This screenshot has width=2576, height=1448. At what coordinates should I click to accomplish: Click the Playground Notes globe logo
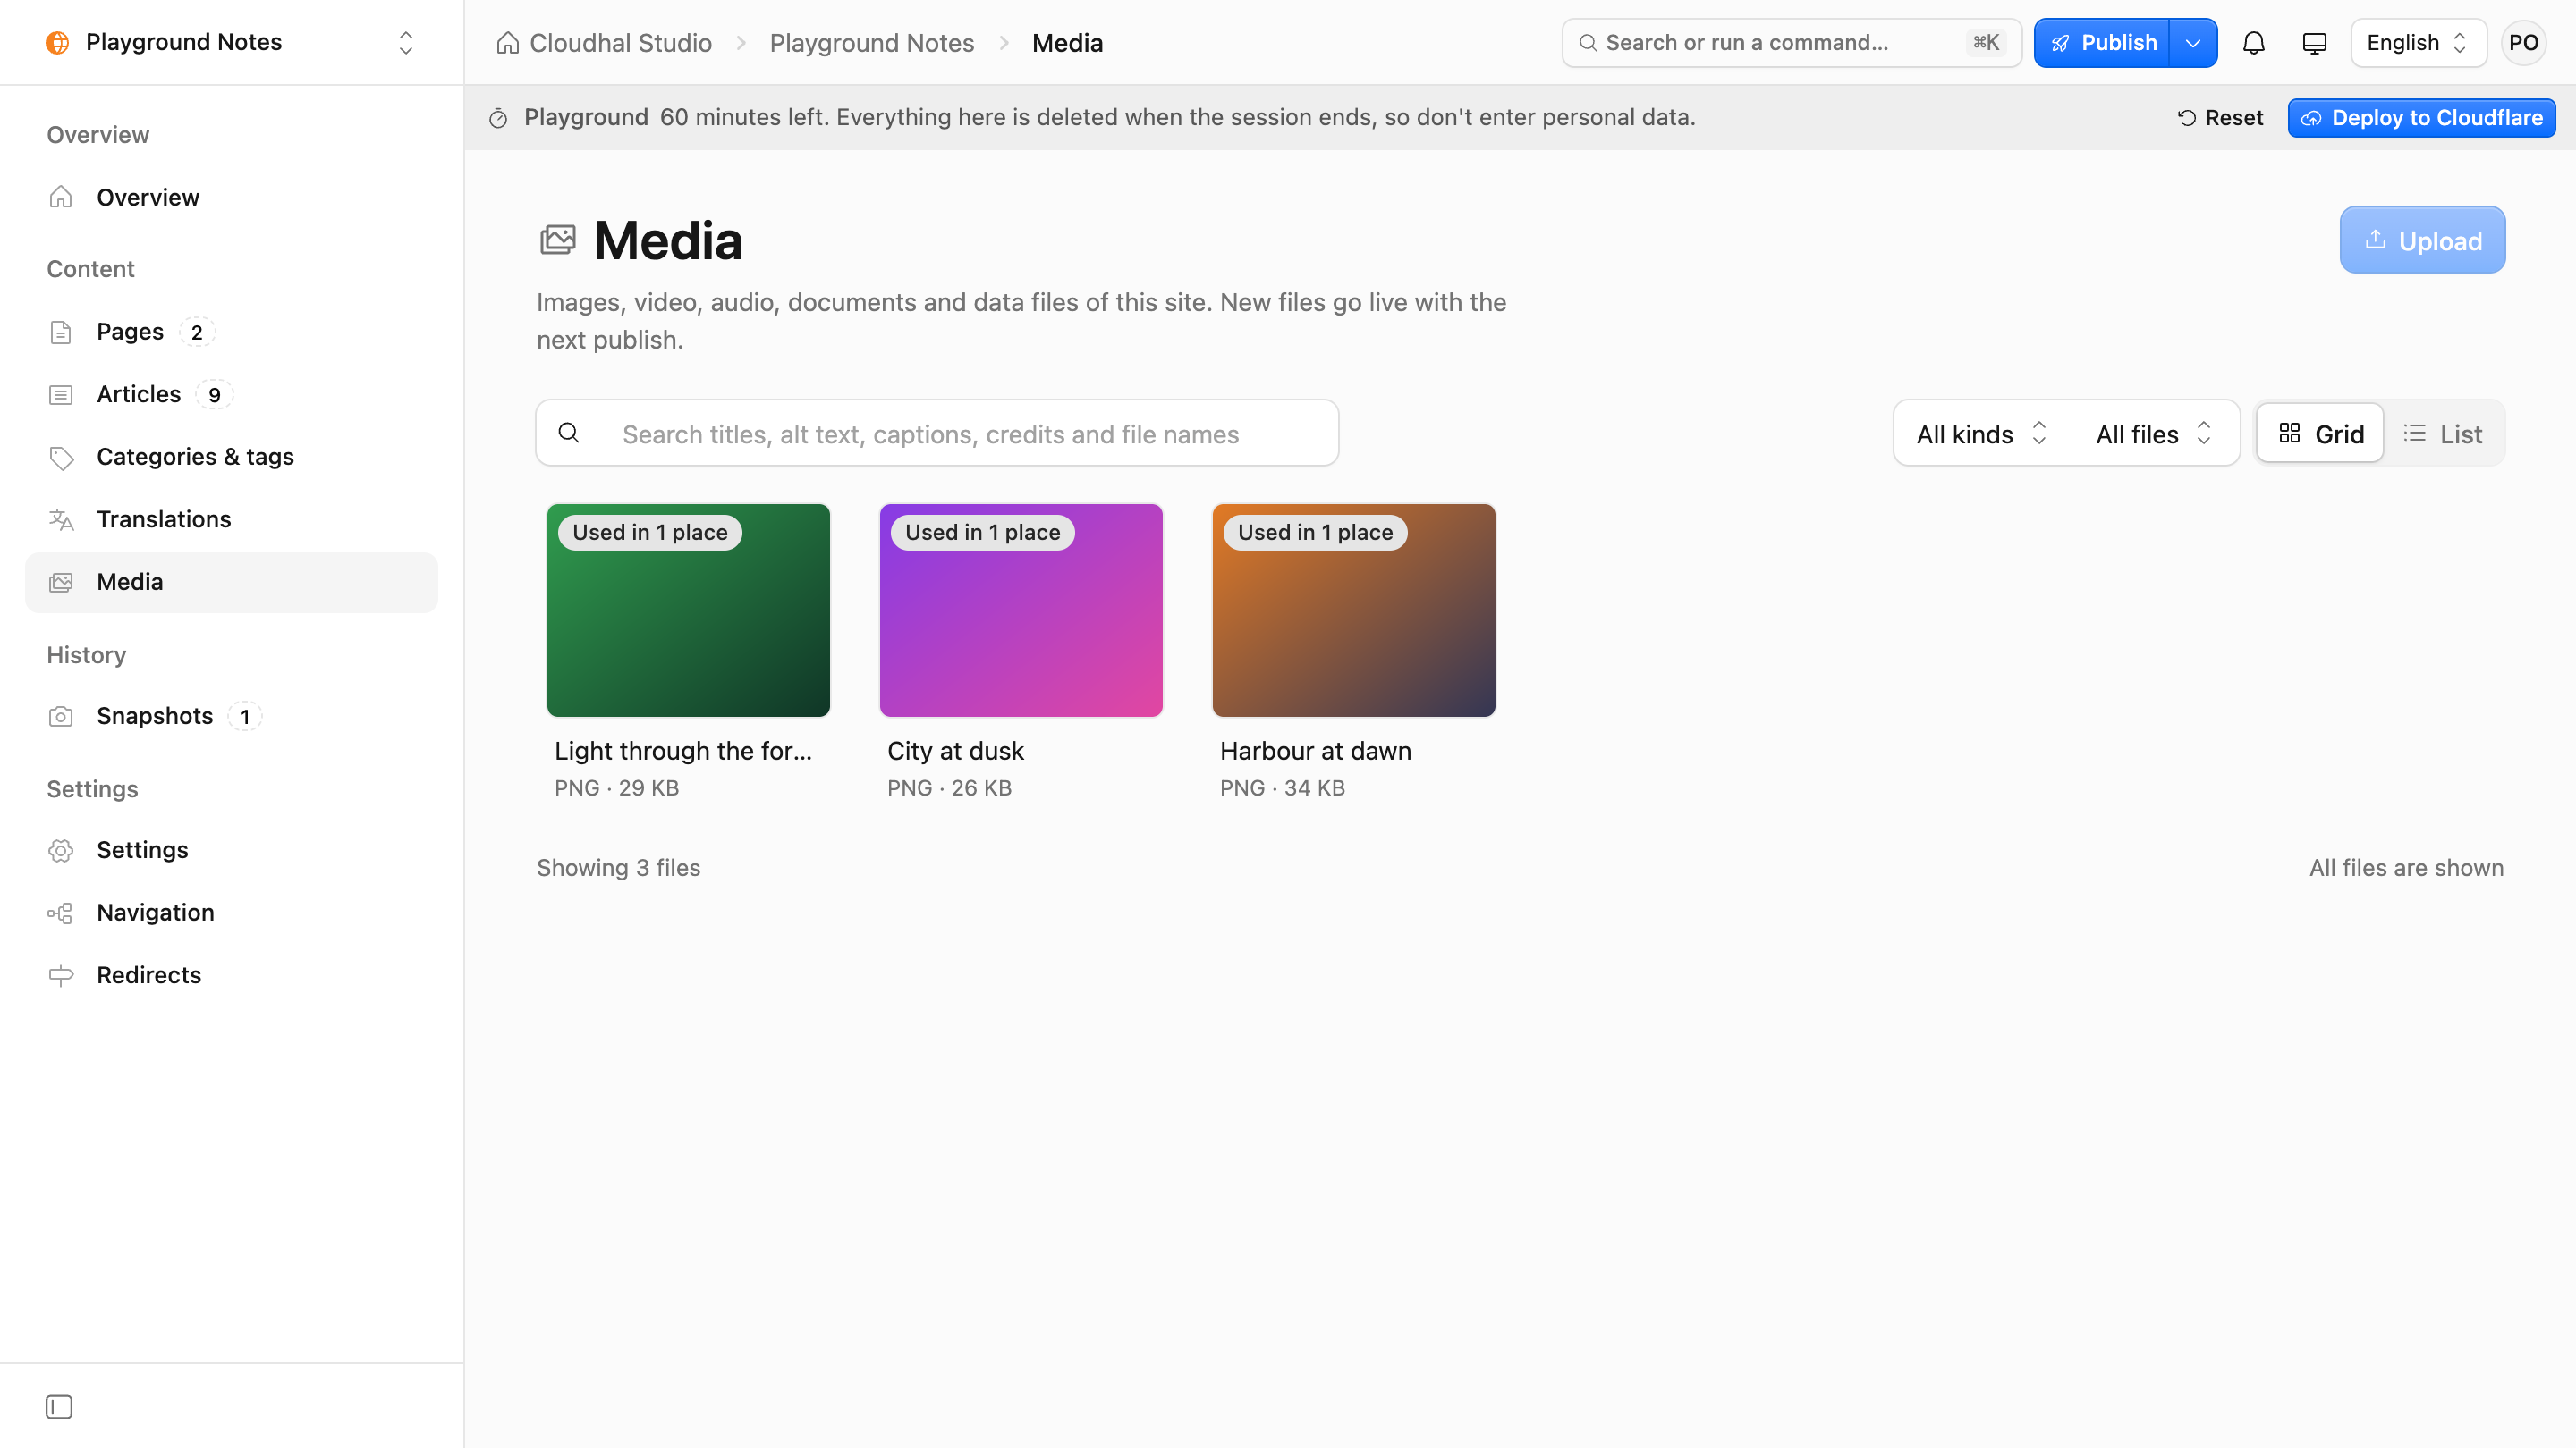pyautogui.click(x=58, y=42)
